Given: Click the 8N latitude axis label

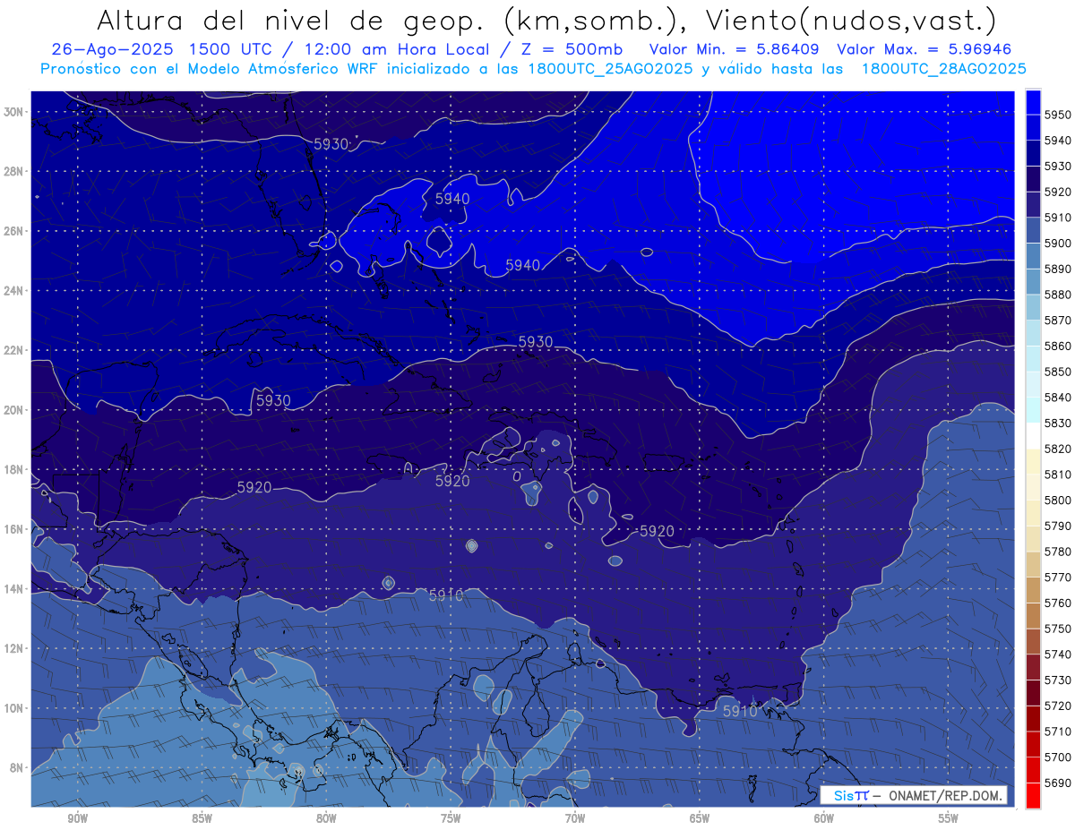Looking at the screenshot, I should 18,768.
